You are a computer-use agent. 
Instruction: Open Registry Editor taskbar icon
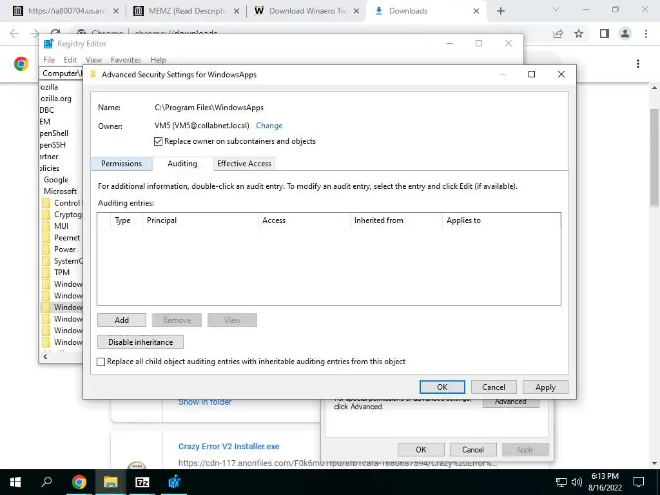(x=174, y=482)
